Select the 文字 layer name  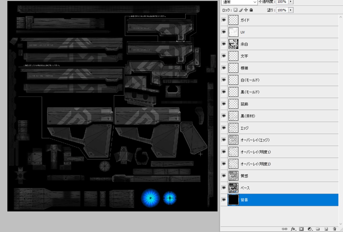[244, 56]
